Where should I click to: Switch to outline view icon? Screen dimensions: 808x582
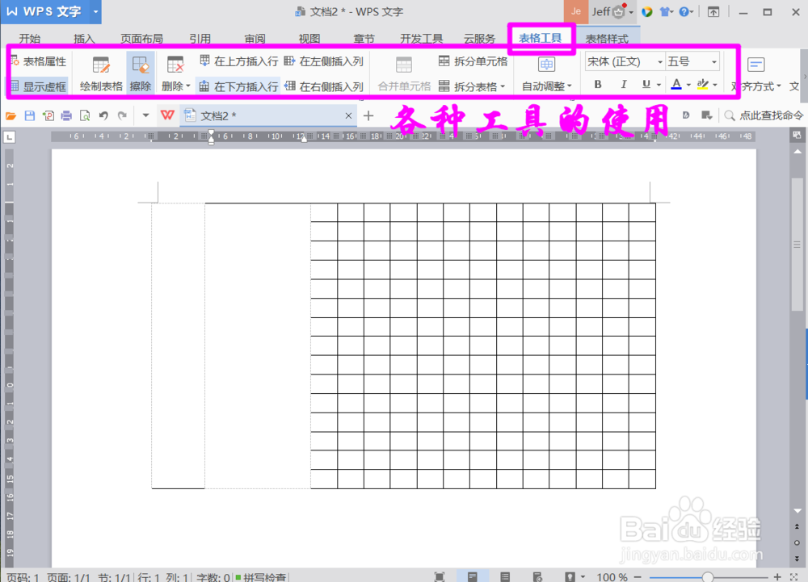click(505, 577)
